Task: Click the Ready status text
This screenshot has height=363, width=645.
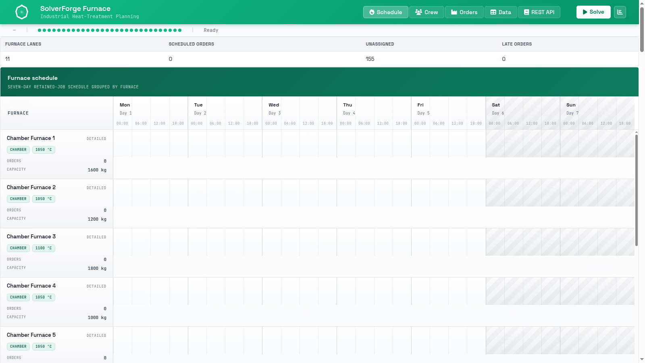Action: pos(211,30)
